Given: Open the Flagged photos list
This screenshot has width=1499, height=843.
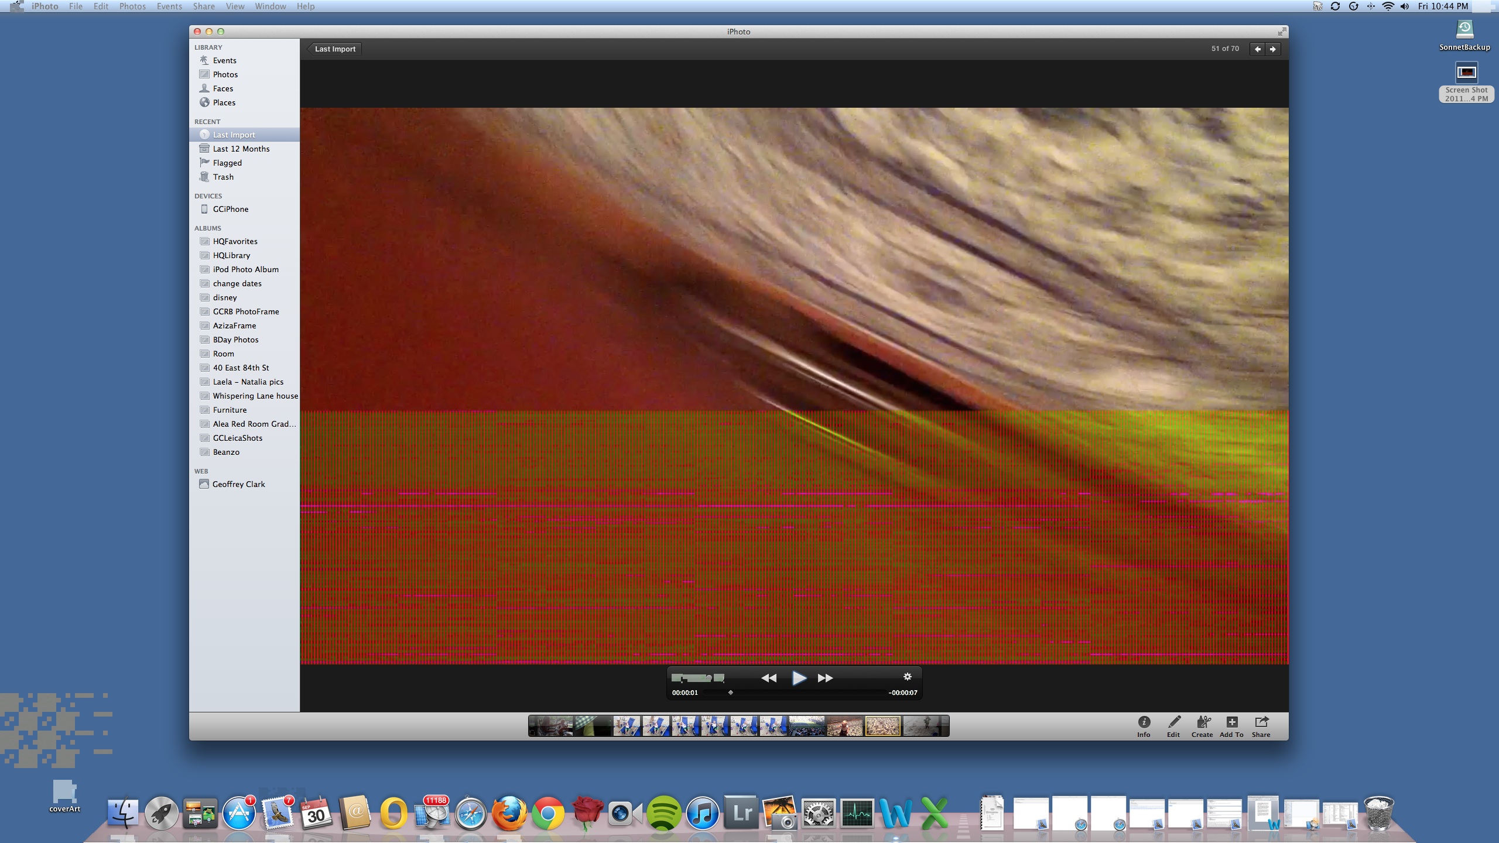Looking at the screenshot, I should pyautogui.click(x=227, y=163).
